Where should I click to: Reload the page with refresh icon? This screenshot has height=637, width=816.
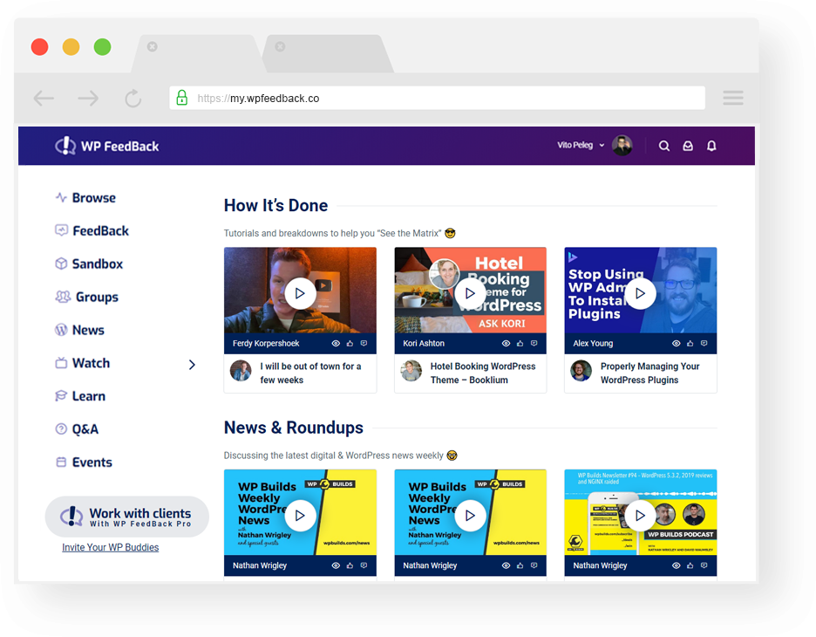(x=133, y=98)
